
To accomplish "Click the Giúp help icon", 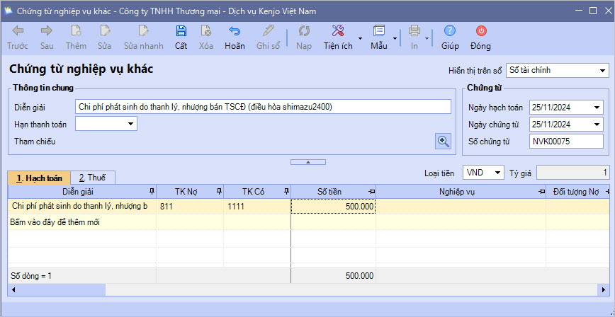I will tap(450, 31).
